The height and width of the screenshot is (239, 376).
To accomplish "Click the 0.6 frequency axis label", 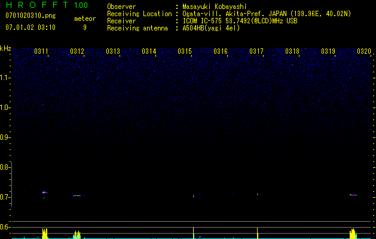I will 5,227.
